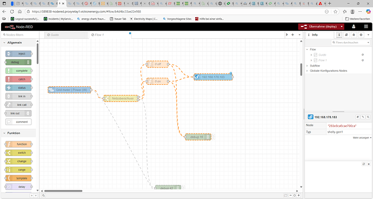This screenshot has width=373, height=199.
Task: Zoom in the canvas with plus button
Action: (x=299, y=195)
